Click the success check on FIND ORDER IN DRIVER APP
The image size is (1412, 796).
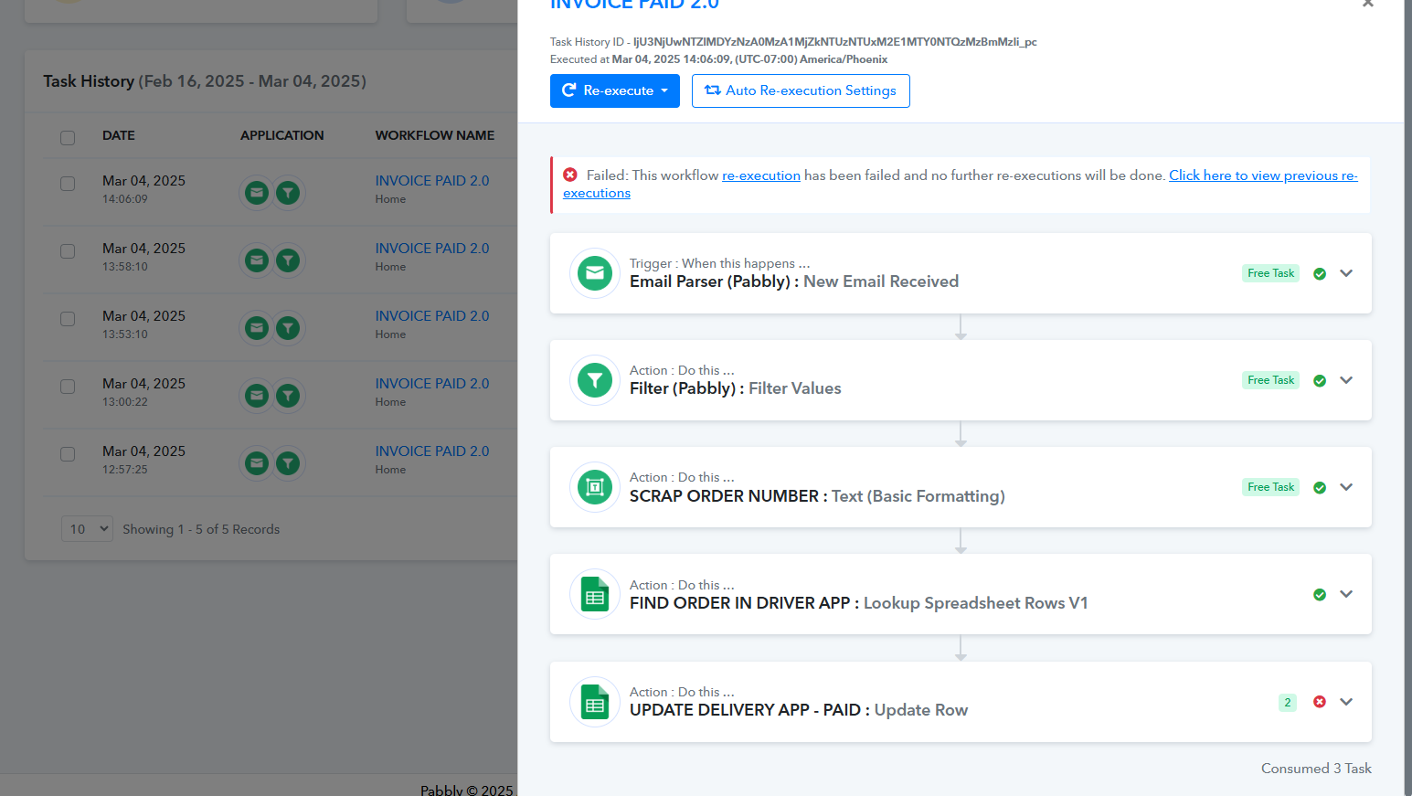pos(1320,594)
